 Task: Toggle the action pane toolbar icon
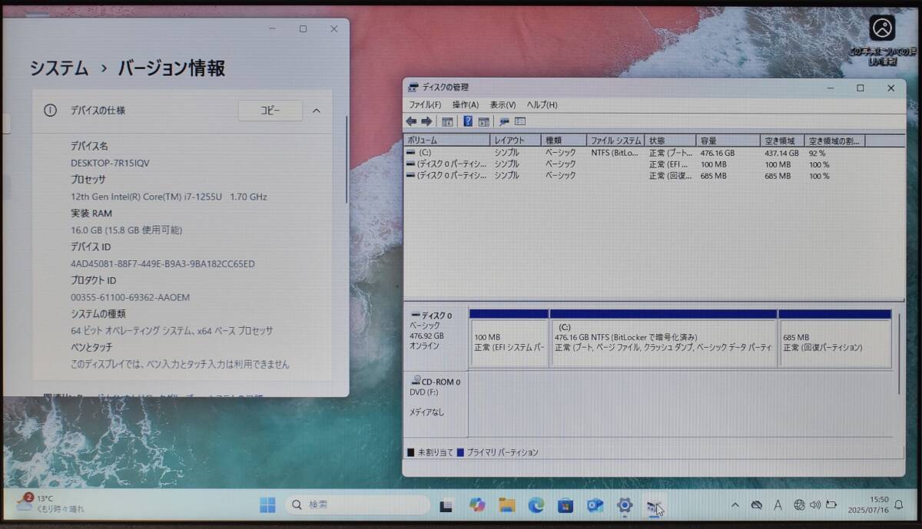[x=484, y=121]
